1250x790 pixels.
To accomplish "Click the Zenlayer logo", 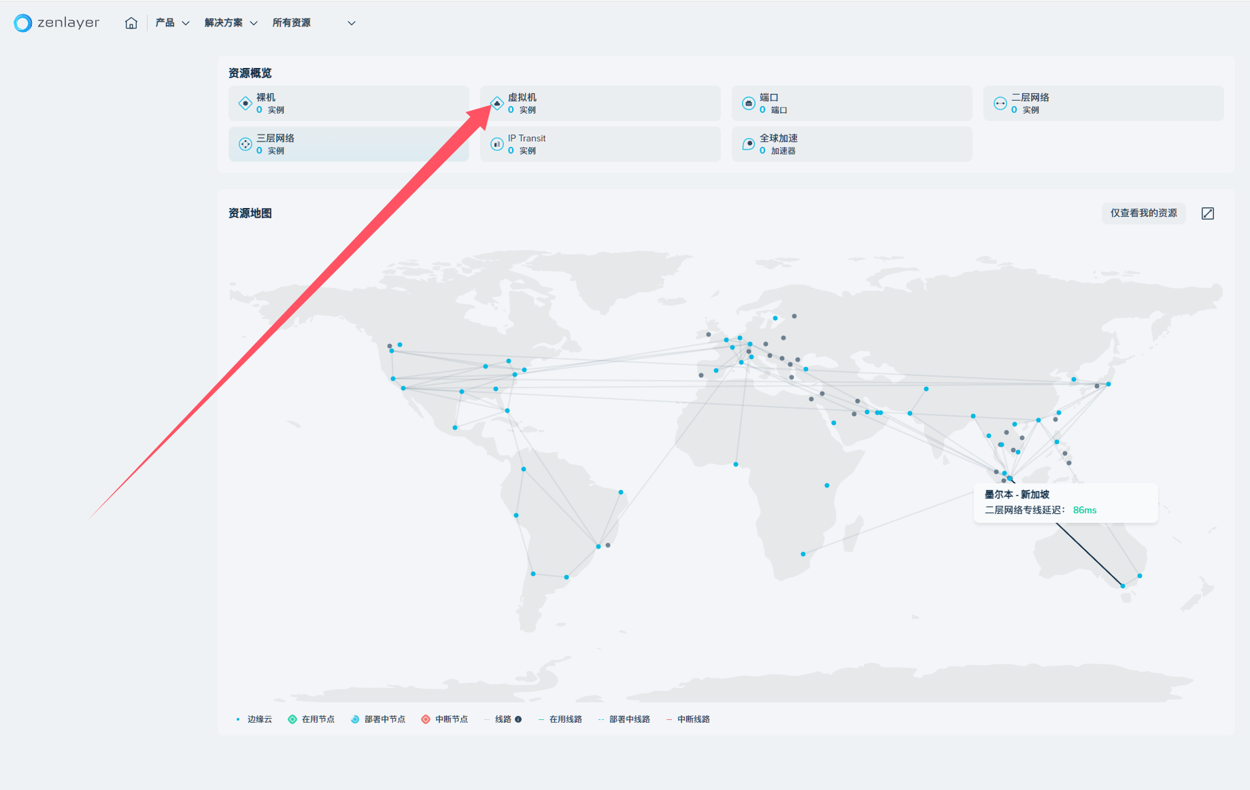I will [x=56, y=23].
